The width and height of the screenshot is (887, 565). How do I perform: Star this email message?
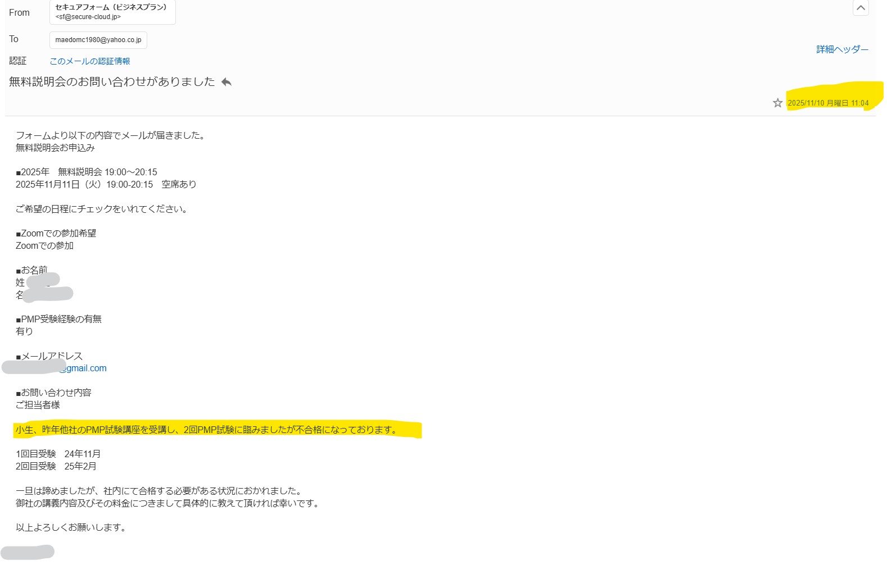tap(777, 103)
